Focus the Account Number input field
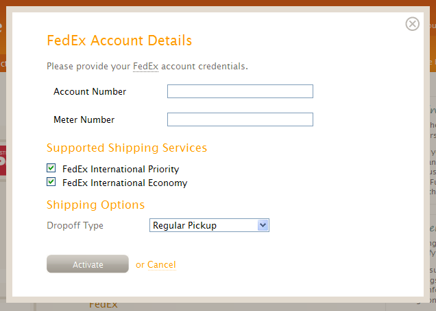The width and height of the screenshot is (436, 311). 240,91
